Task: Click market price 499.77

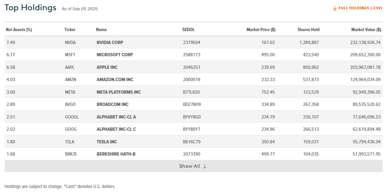Action: [268, 154]
